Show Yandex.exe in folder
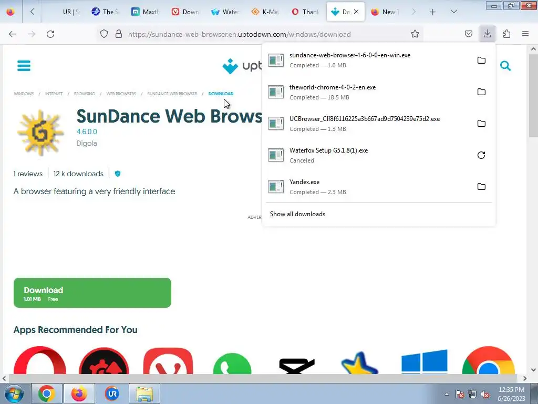The image size is (538, 404). pyautogui.click(x=481, y=187)
